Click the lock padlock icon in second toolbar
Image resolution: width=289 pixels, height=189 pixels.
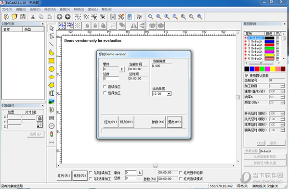[87, 26]
